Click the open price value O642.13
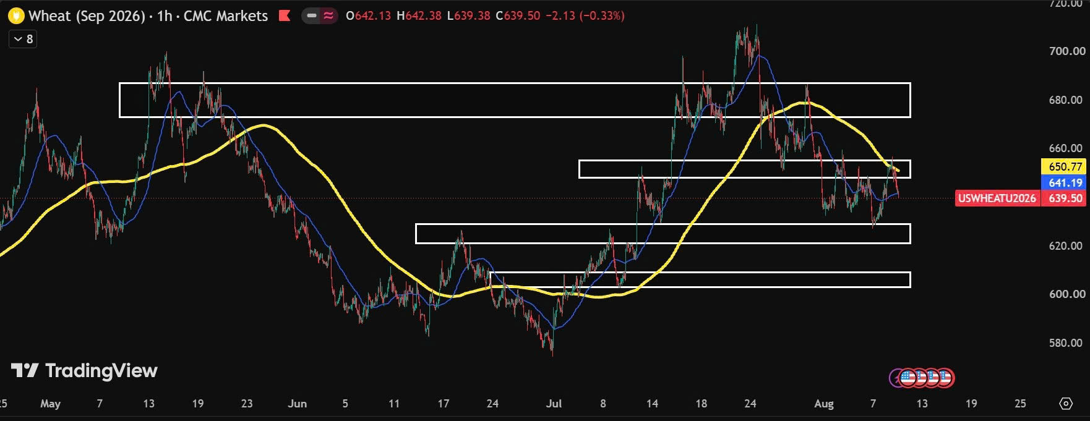 pos(369,16)
